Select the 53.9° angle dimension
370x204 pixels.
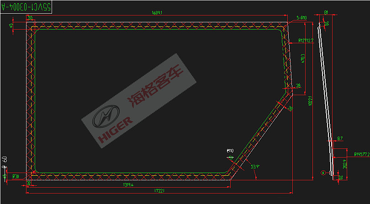click(x=255, y=167)
